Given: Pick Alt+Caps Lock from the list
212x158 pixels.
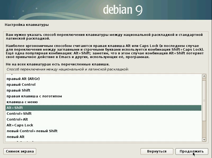Looking at the screenshot, I should click(x=20, y=125).
